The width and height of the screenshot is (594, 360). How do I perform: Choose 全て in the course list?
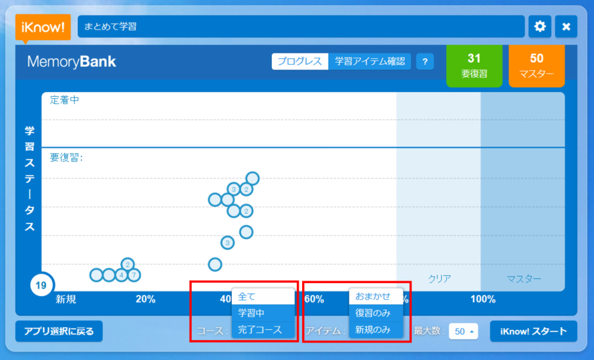[x=263, y=297]
